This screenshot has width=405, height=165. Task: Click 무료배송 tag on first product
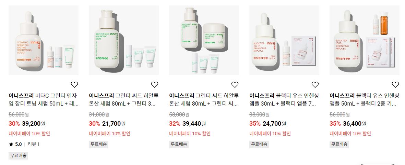pyautogui.click(x=18, y=155)
